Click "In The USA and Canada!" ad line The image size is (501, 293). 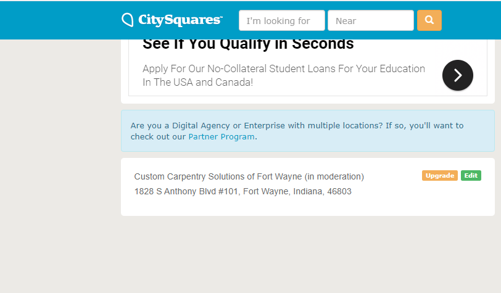198,83
